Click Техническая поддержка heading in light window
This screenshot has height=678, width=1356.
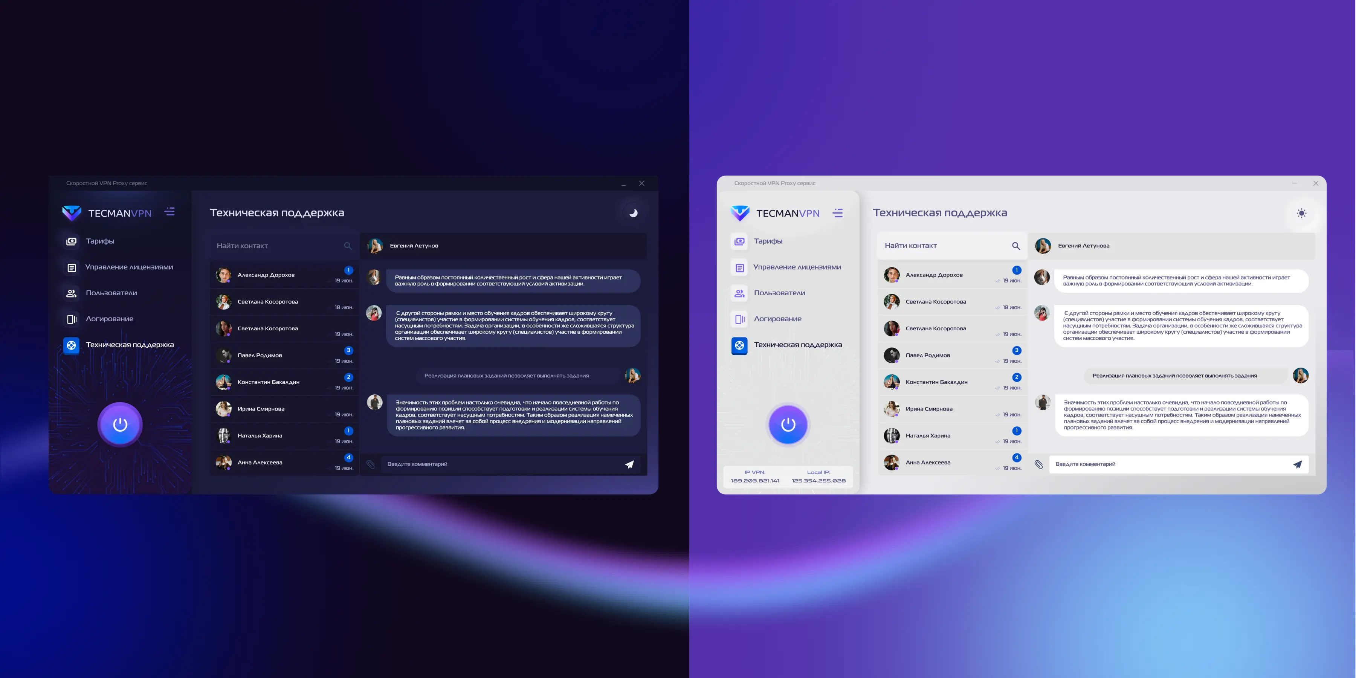tap(940, 213)
